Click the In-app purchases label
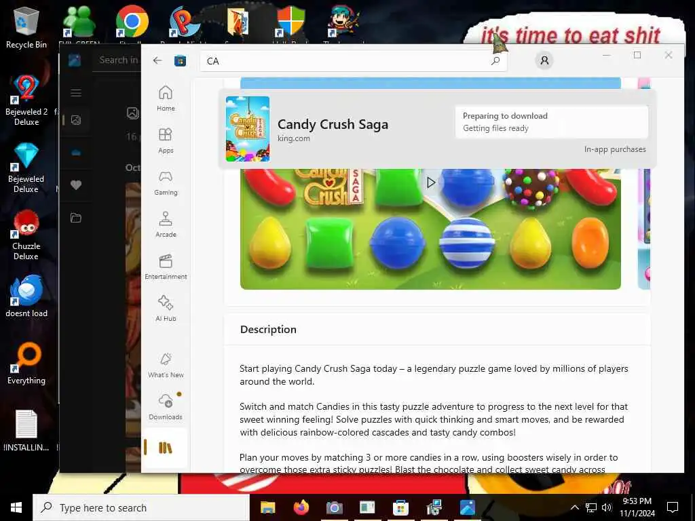The image size is (695, 521). pos(615,149)
